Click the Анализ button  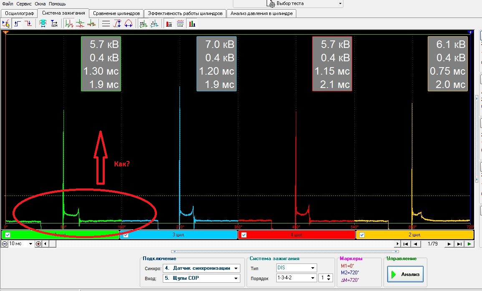tap(406, 274)
